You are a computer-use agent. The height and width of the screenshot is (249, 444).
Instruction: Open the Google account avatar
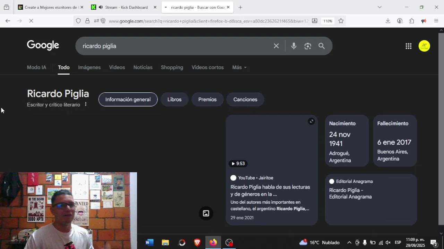[x=424, y=46]
